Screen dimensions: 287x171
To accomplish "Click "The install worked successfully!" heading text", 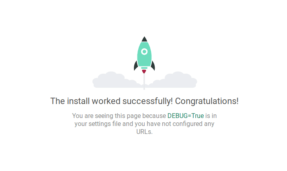I will 112,101.
